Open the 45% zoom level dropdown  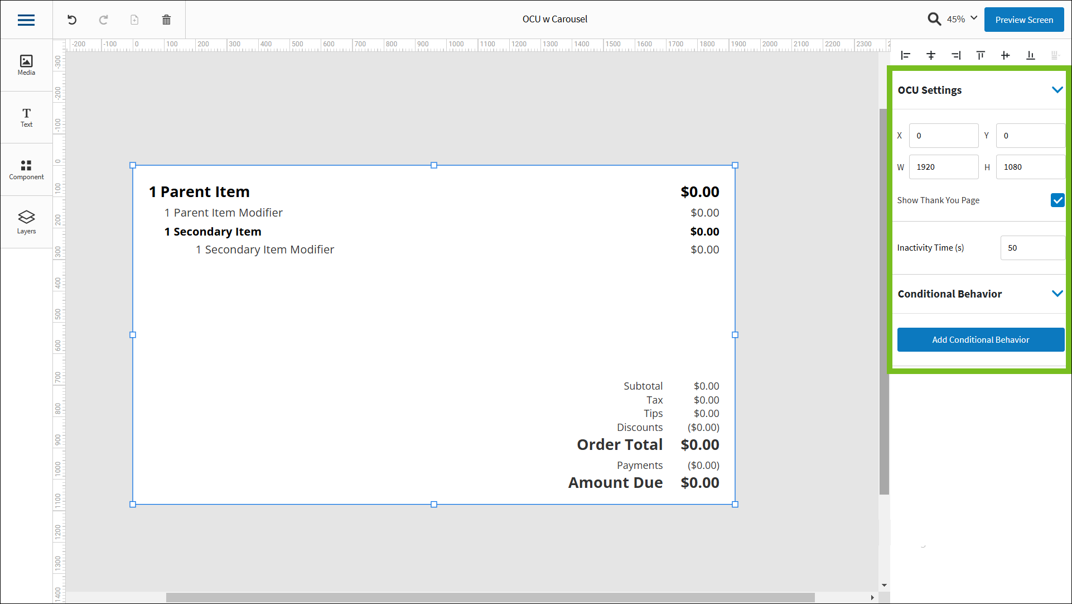963,19
